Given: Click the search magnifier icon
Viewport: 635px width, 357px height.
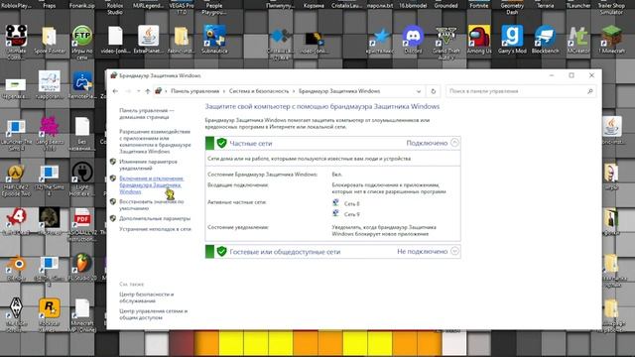Looking at the screenshot, I should pyautogui.click(x=590, y=91).
